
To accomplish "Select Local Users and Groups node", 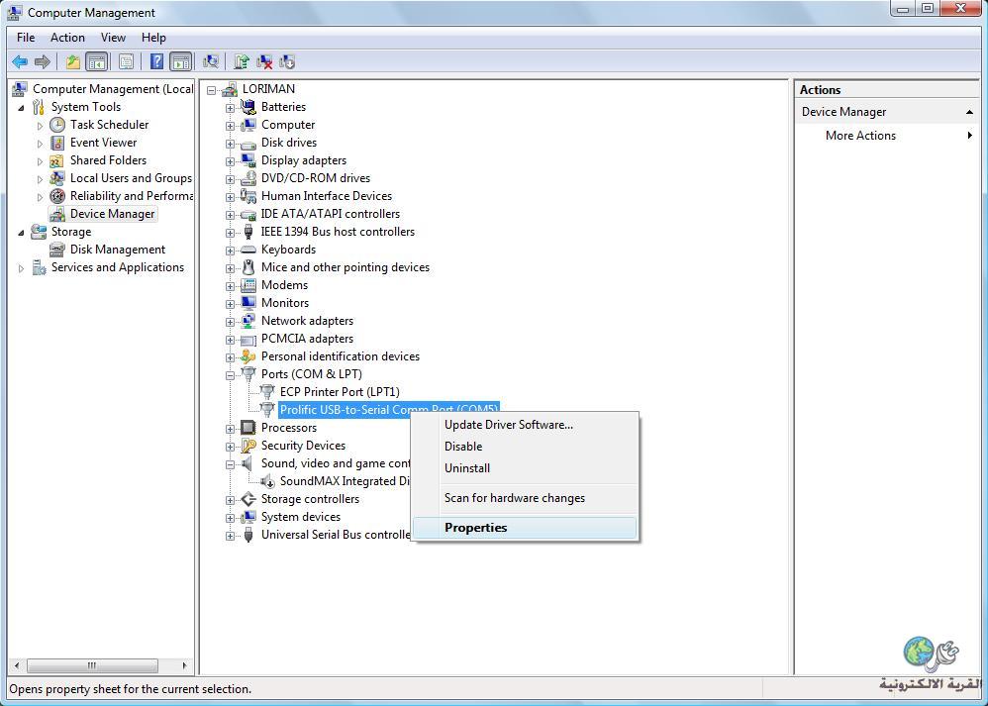I will pyautogui.click(x=131, y=178).
